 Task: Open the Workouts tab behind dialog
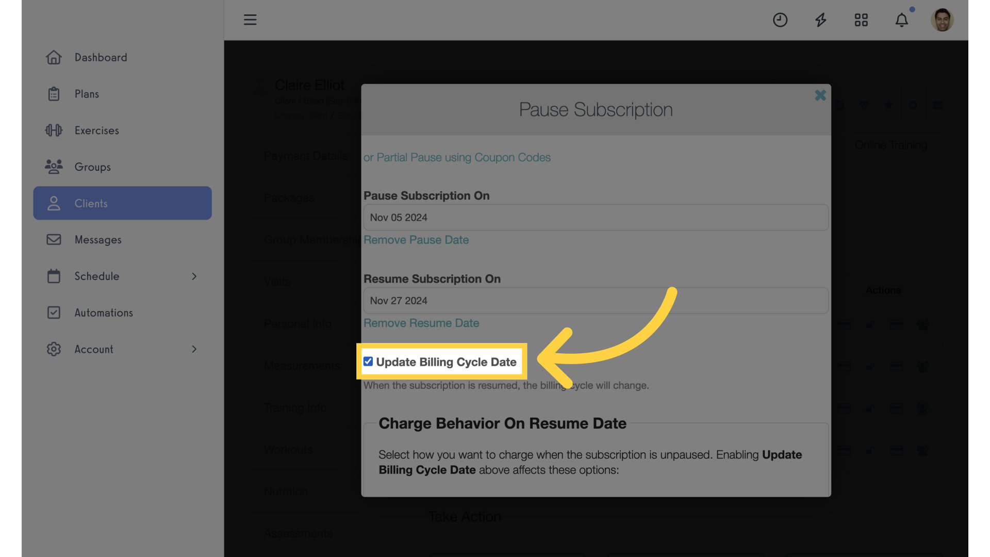(288, 450)
